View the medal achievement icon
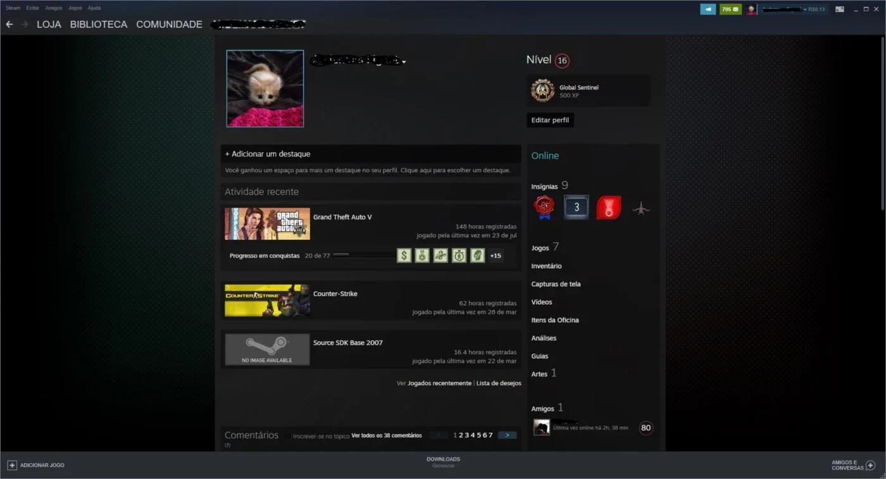 pyautogui.click(x=422, y=256)
